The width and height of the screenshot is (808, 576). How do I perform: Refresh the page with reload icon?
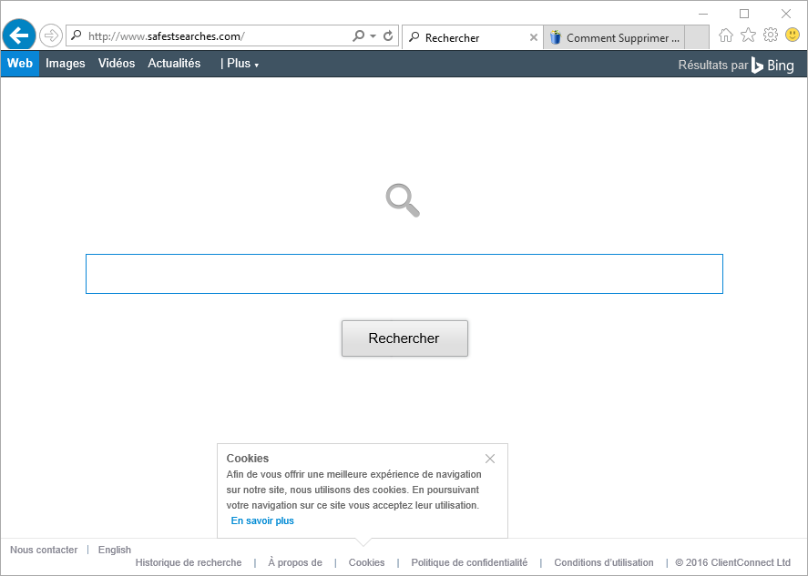pyautogui.click(x=388, y=35)
